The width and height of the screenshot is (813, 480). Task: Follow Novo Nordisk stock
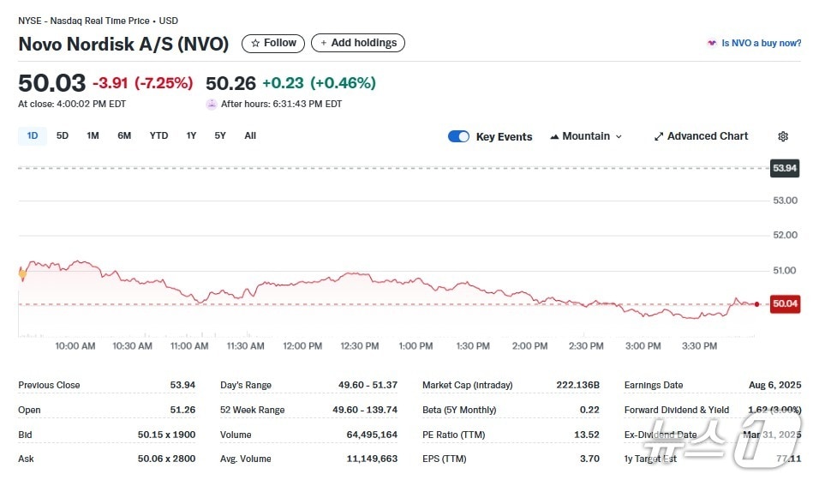tap(273, 43)
